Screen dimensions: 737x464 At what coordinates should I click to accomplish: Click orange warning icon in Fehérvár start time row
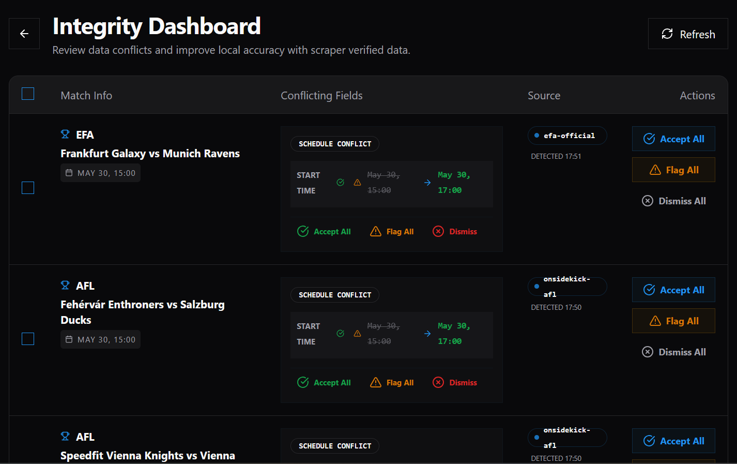[357, 334]
